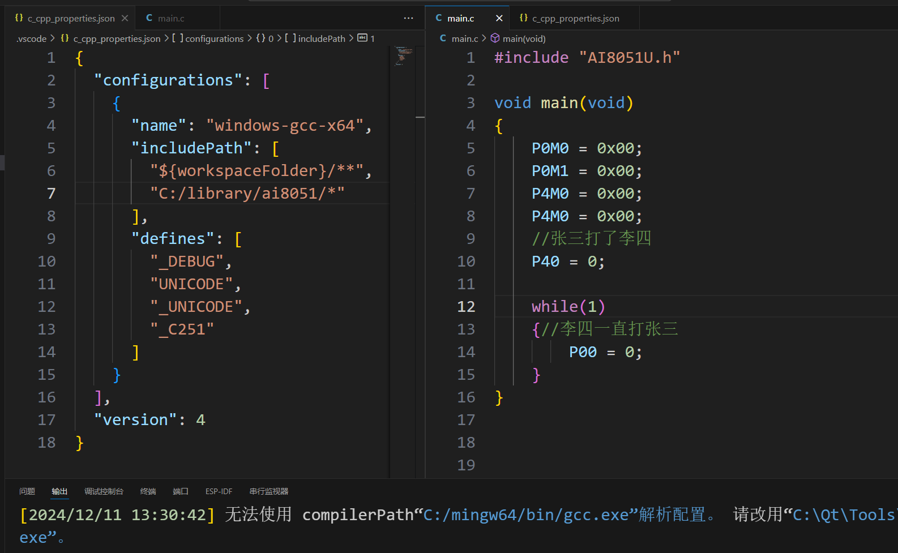This screenshot has height=553, width=898.
Task: Close the c_cpp_properties.json tab in left editor
Action: coord(125,18)
